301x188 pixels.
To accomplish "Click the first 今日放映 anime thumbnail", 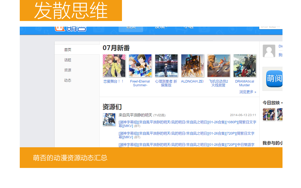I will (269, 114).
